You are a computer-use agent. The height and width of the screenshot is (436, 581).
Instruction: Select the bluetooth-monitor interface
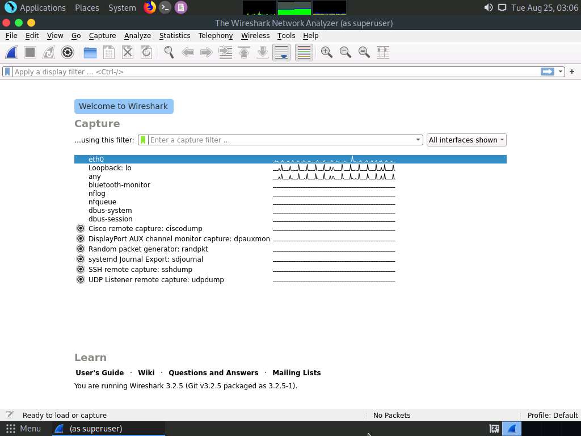pos(290,185)
